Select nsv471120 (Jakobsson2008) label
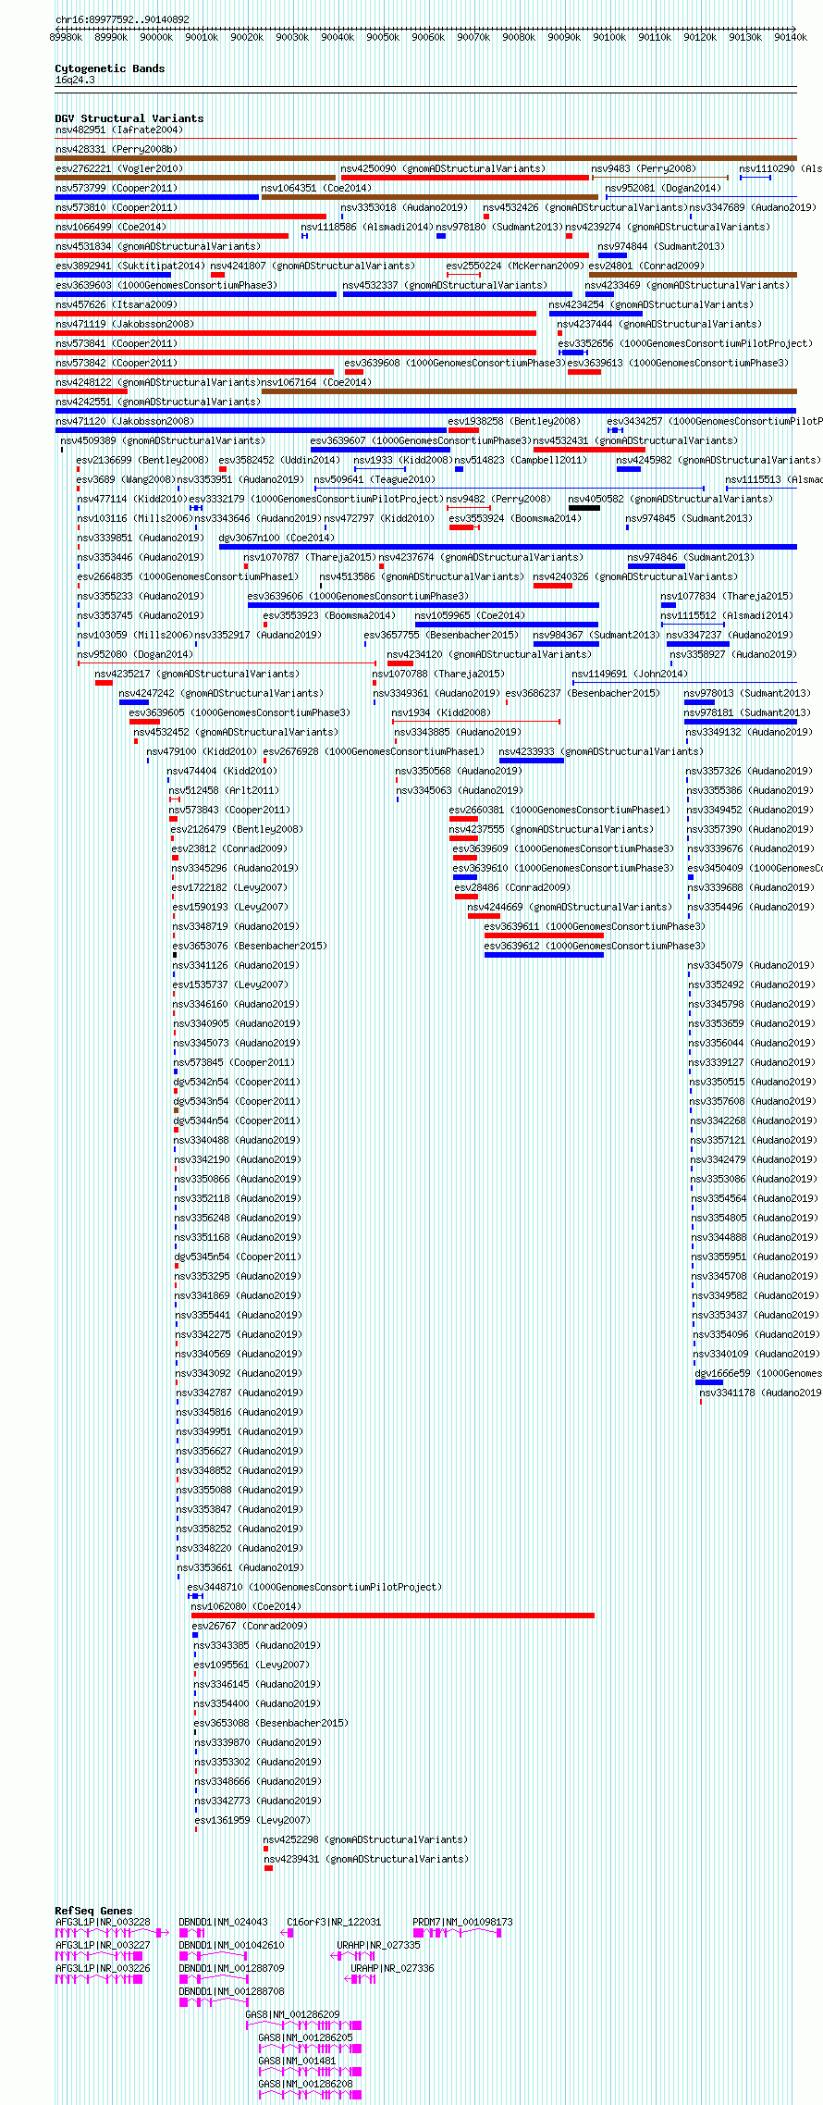The image size is (823, 2105). [125, 421]
